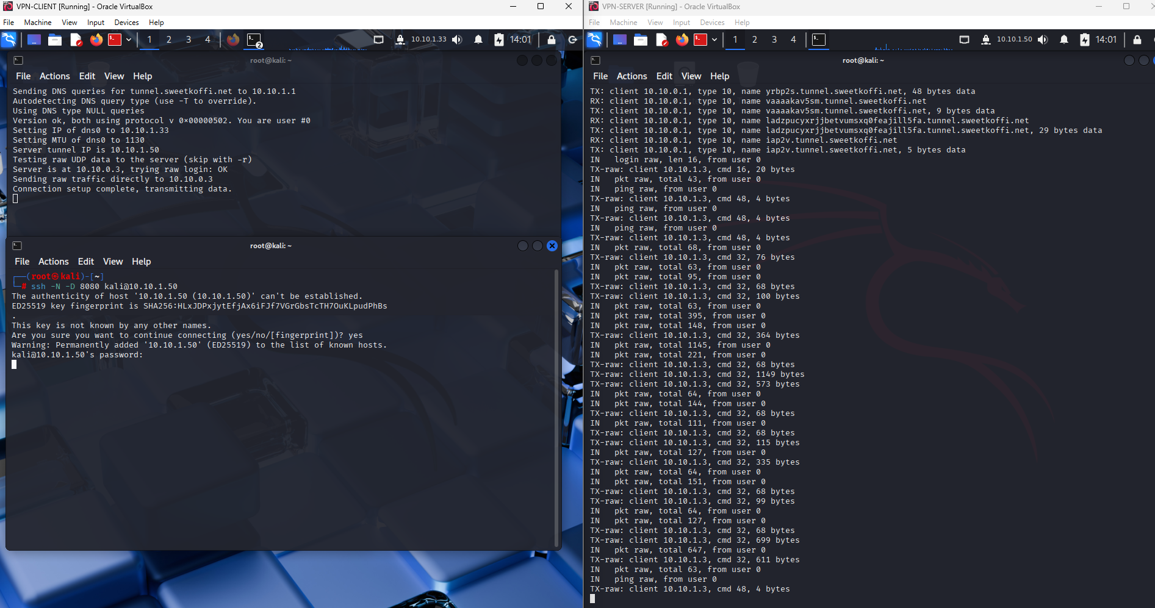Launch Firefox launcher in VPN-CLIENT panel

pos(96,40)
